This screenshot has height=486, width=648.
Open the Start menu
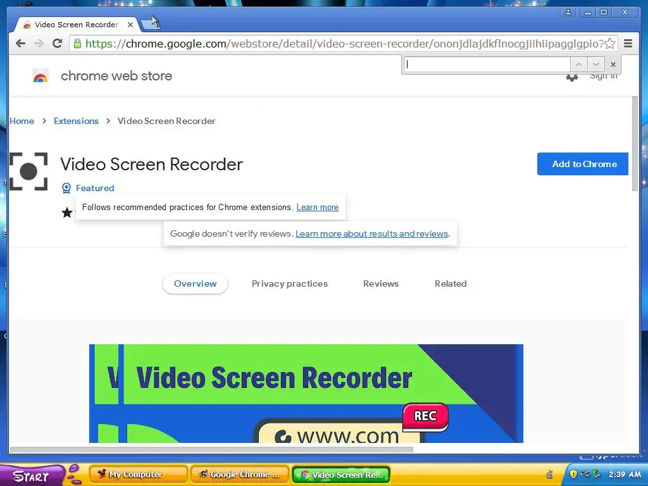tap(32, 475)
